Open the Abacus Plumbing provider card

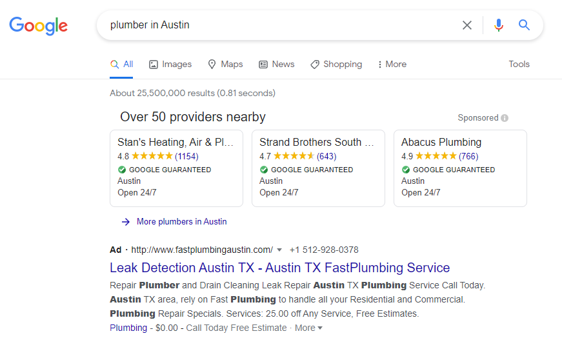[x=460, y=168]
